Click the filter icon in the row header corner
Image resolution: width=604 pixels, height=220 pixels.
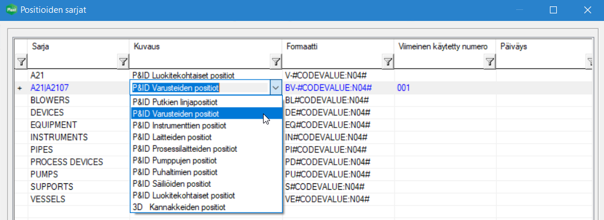22,61
